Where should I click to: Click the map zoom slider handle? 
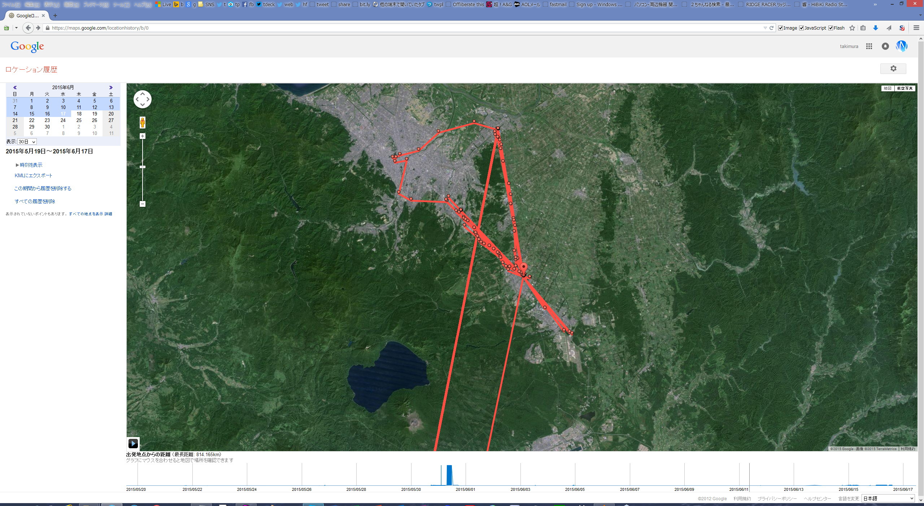[x=143, y=167]
